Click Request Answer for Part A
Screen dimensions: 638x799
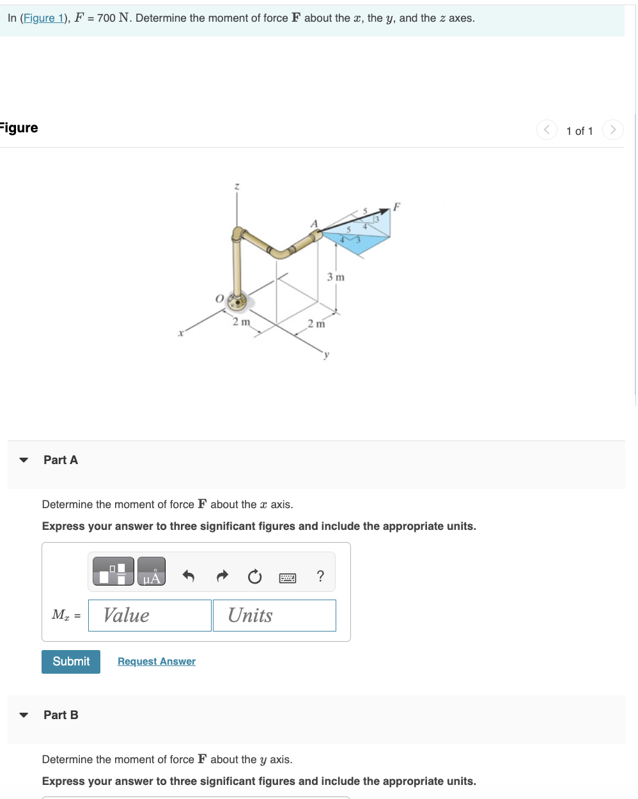156,661
